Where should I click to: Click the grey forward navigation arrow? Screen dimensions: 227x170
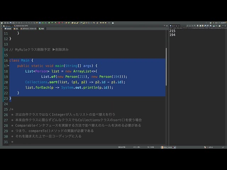point(109,23)
